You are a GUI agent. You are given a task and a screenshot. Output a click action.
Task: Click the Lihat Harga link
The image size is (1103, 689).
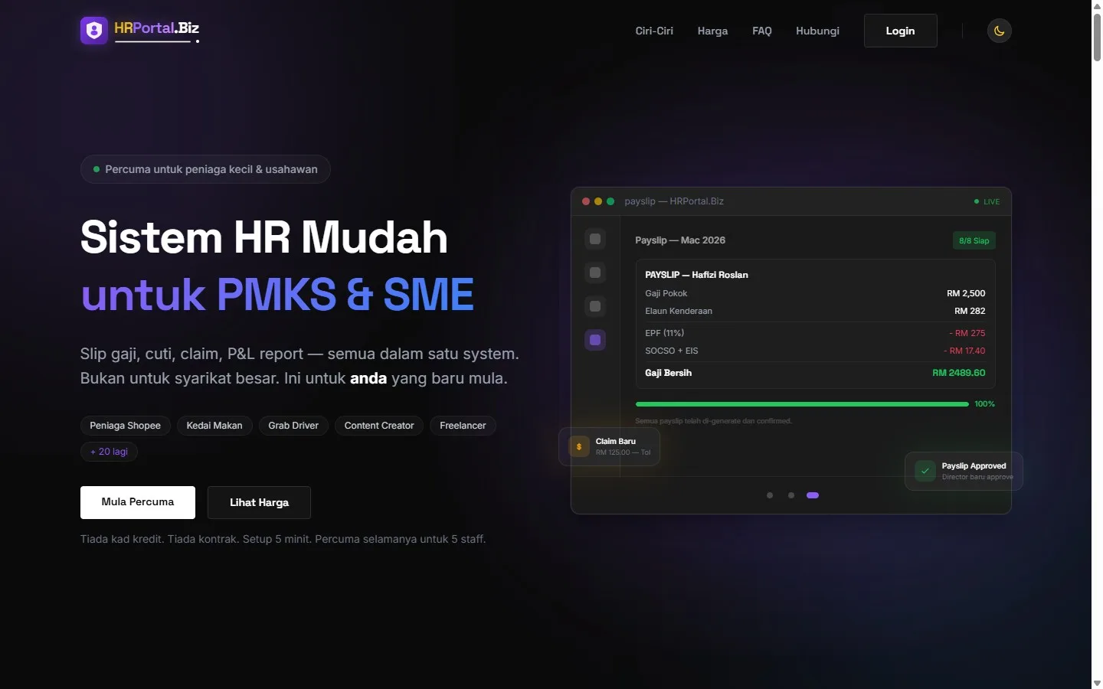(x=259, y=502)
